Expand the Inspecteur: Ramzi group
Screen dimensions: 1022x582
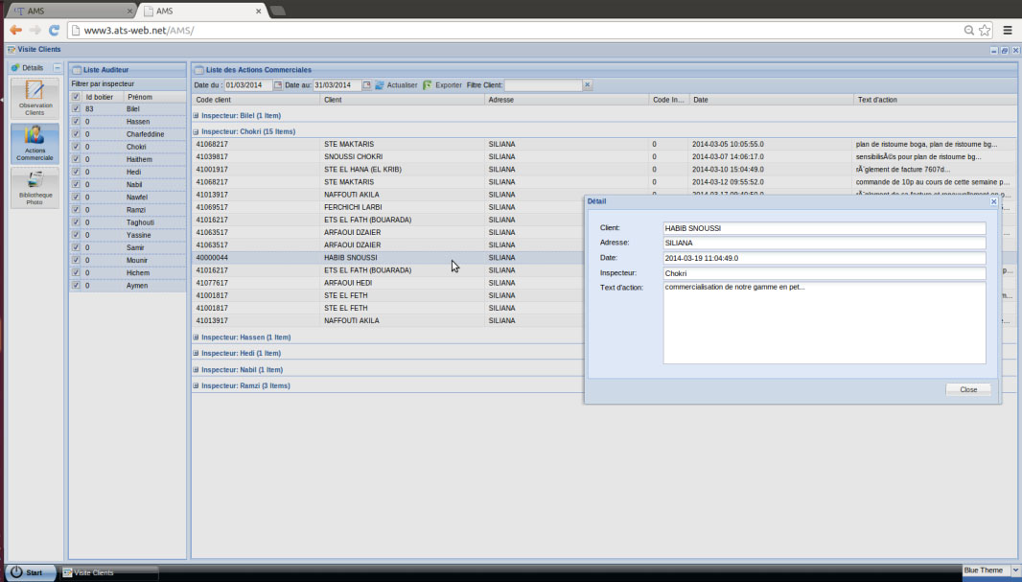tap(196, 385)
